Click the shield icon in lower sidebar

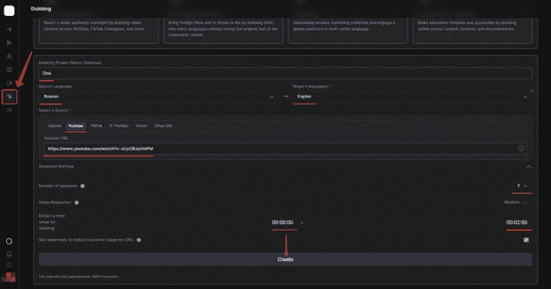coord(9,265)
